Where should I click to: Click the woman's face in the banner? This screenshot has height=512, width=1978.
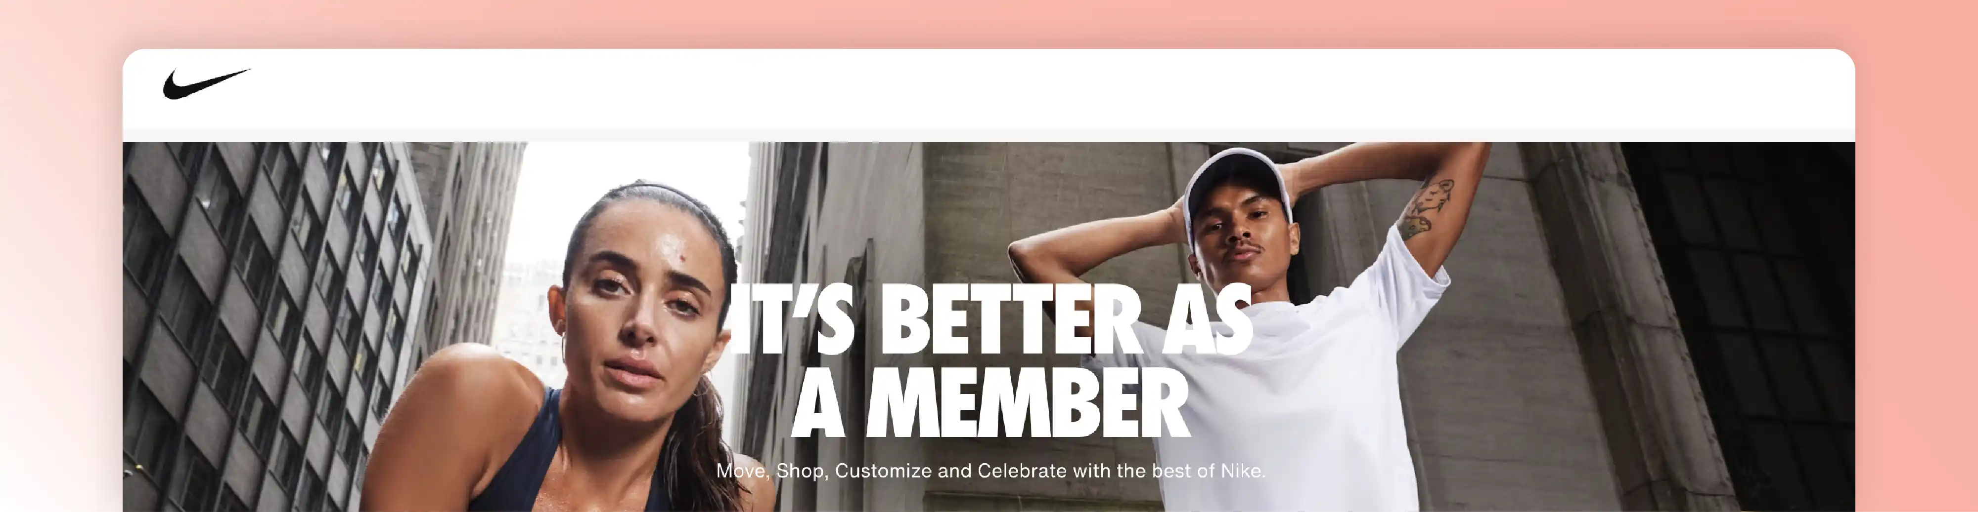click(x=637, y=307)
